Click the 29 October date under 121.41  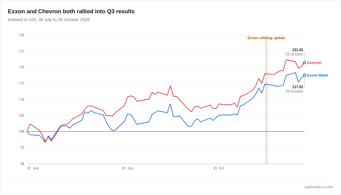[294, 54]
